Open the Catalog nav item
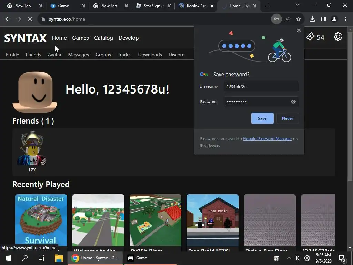 [x=103, y=38]
